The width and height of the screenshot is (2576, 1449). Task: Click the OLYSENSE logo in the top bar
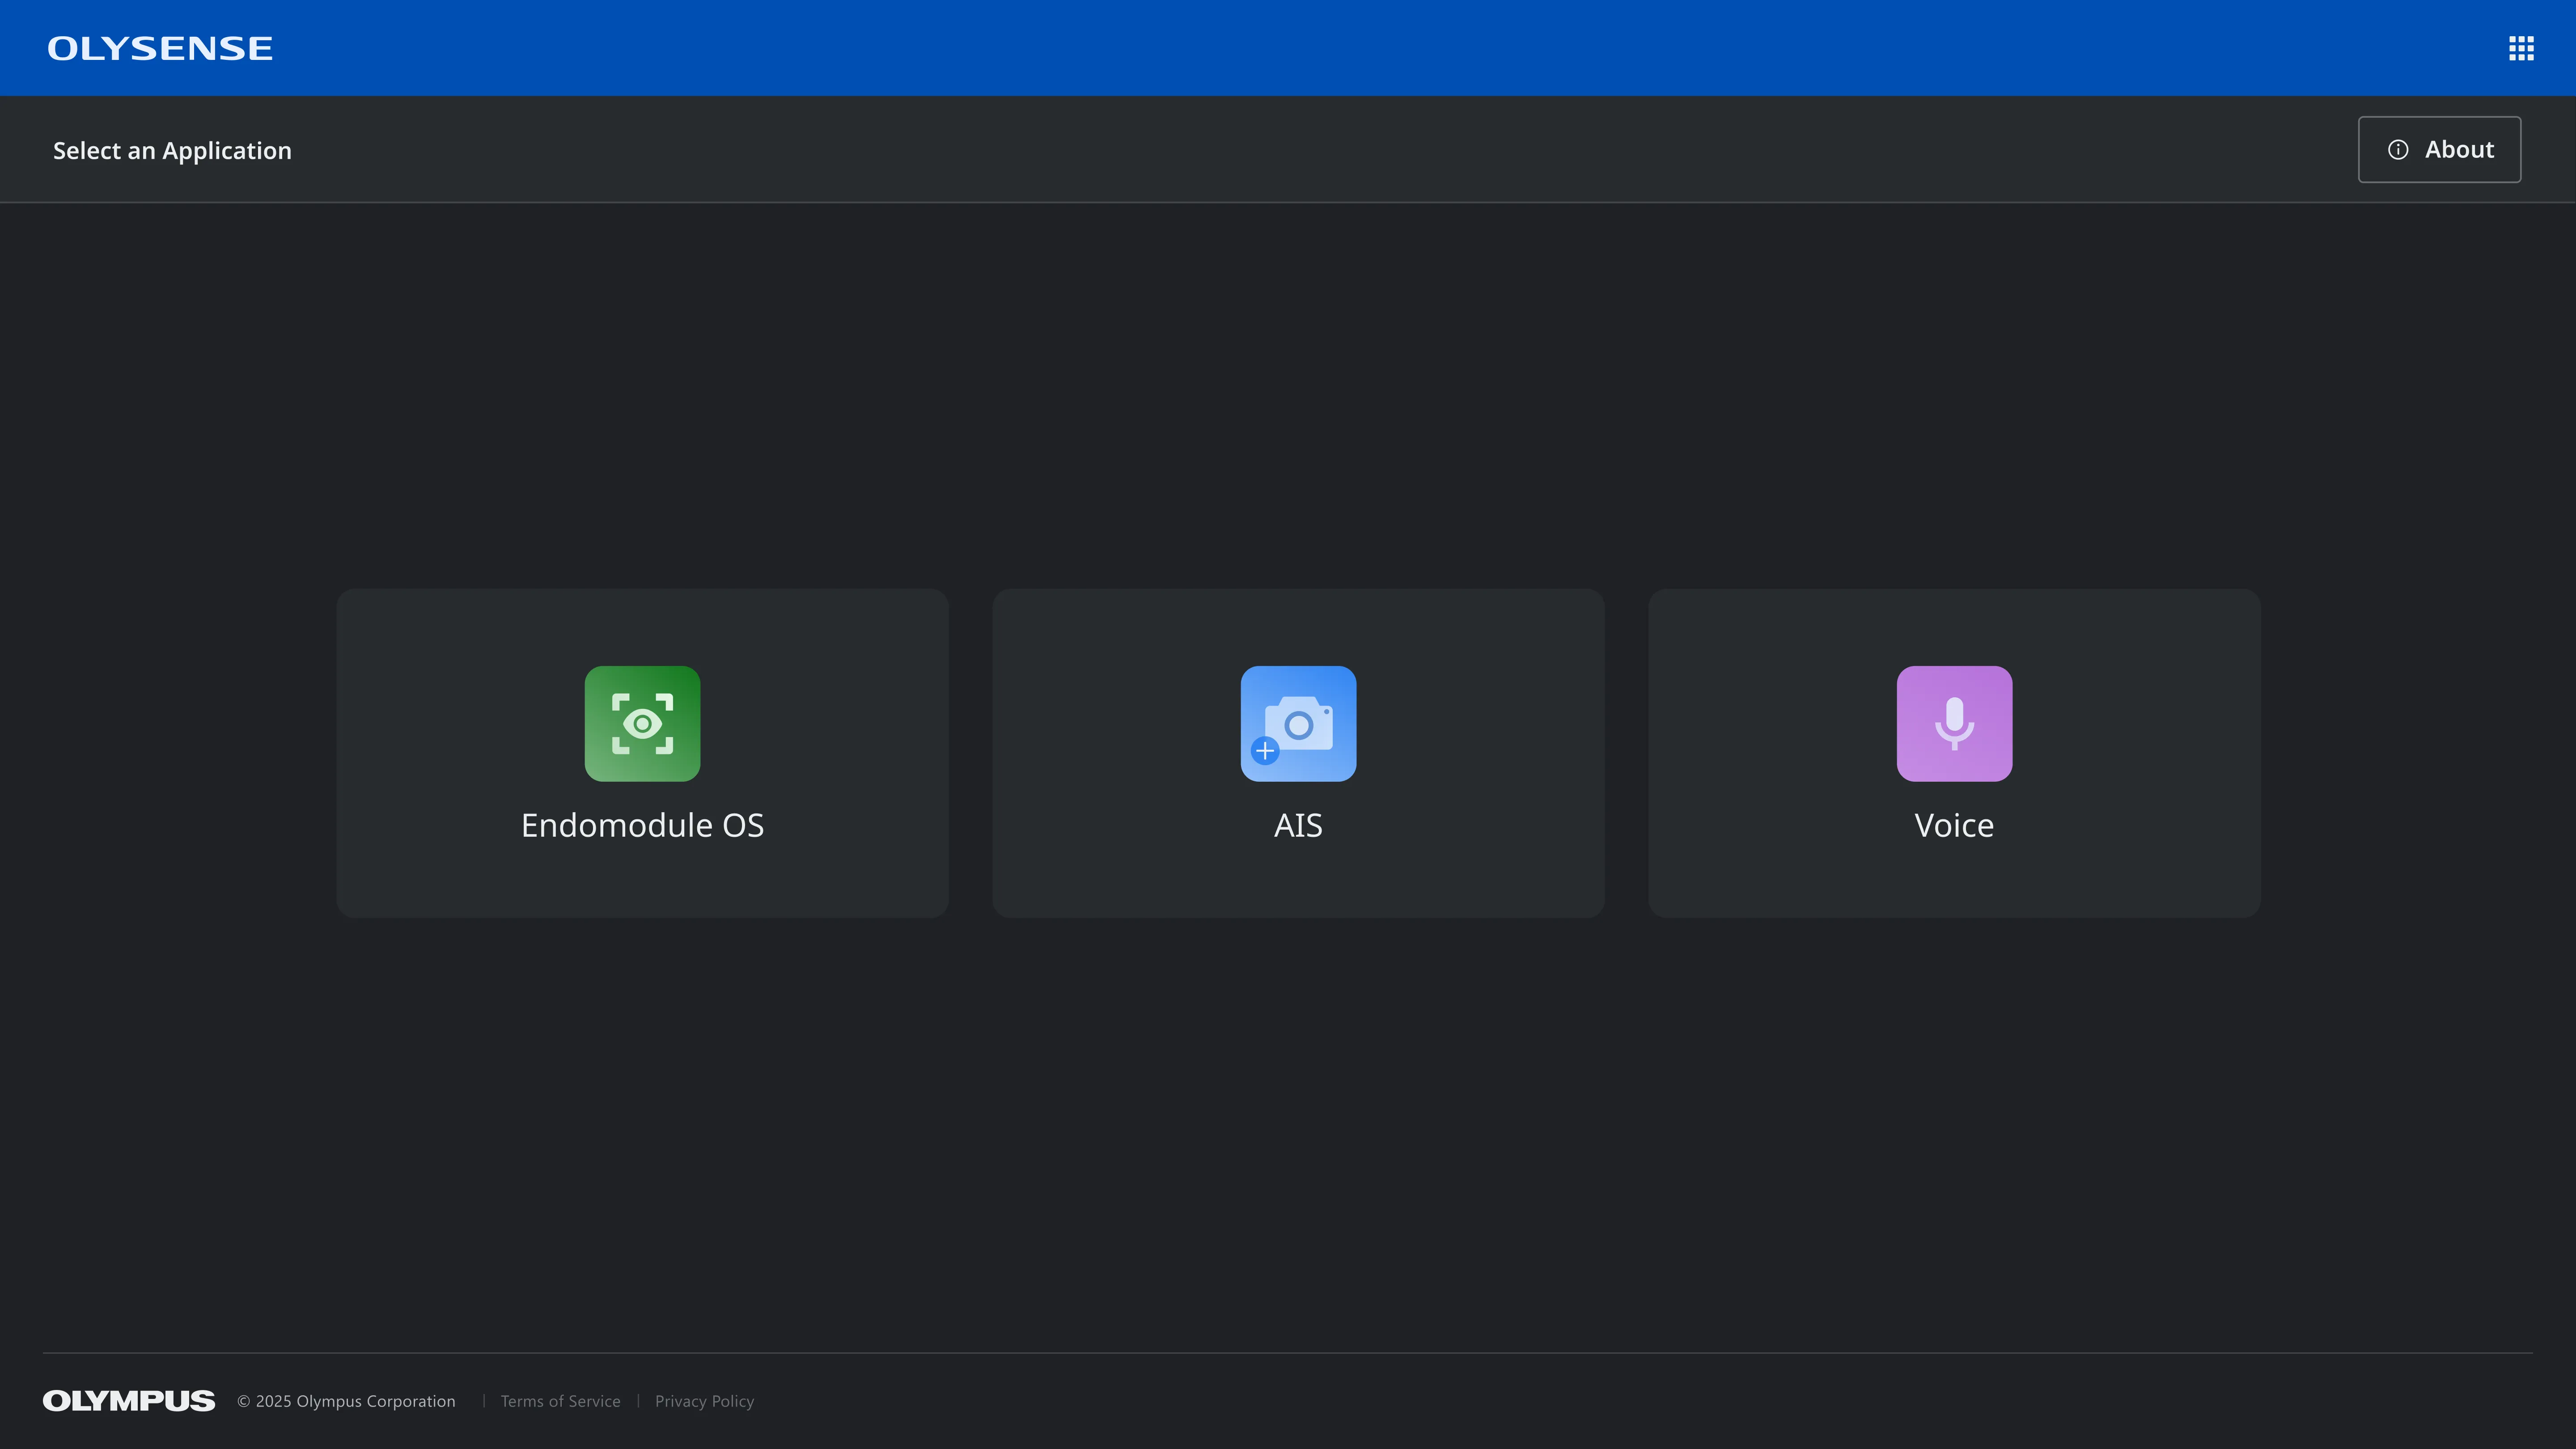tap(160, 47)
